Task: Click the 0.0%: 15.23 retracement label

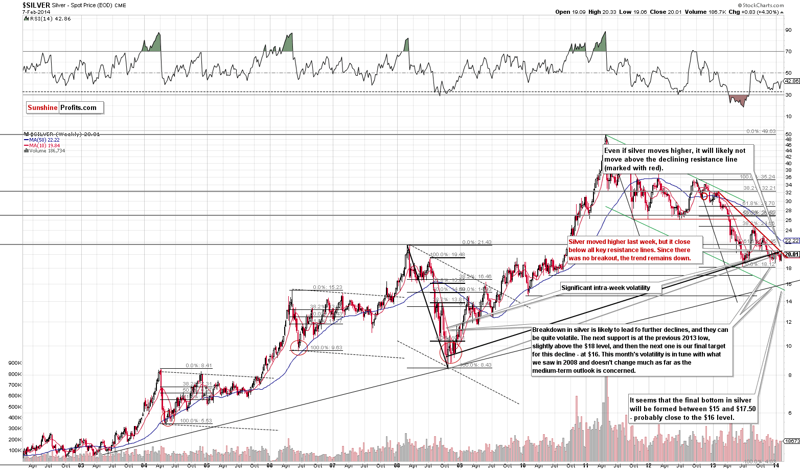Action: click(x=328, y=287)
